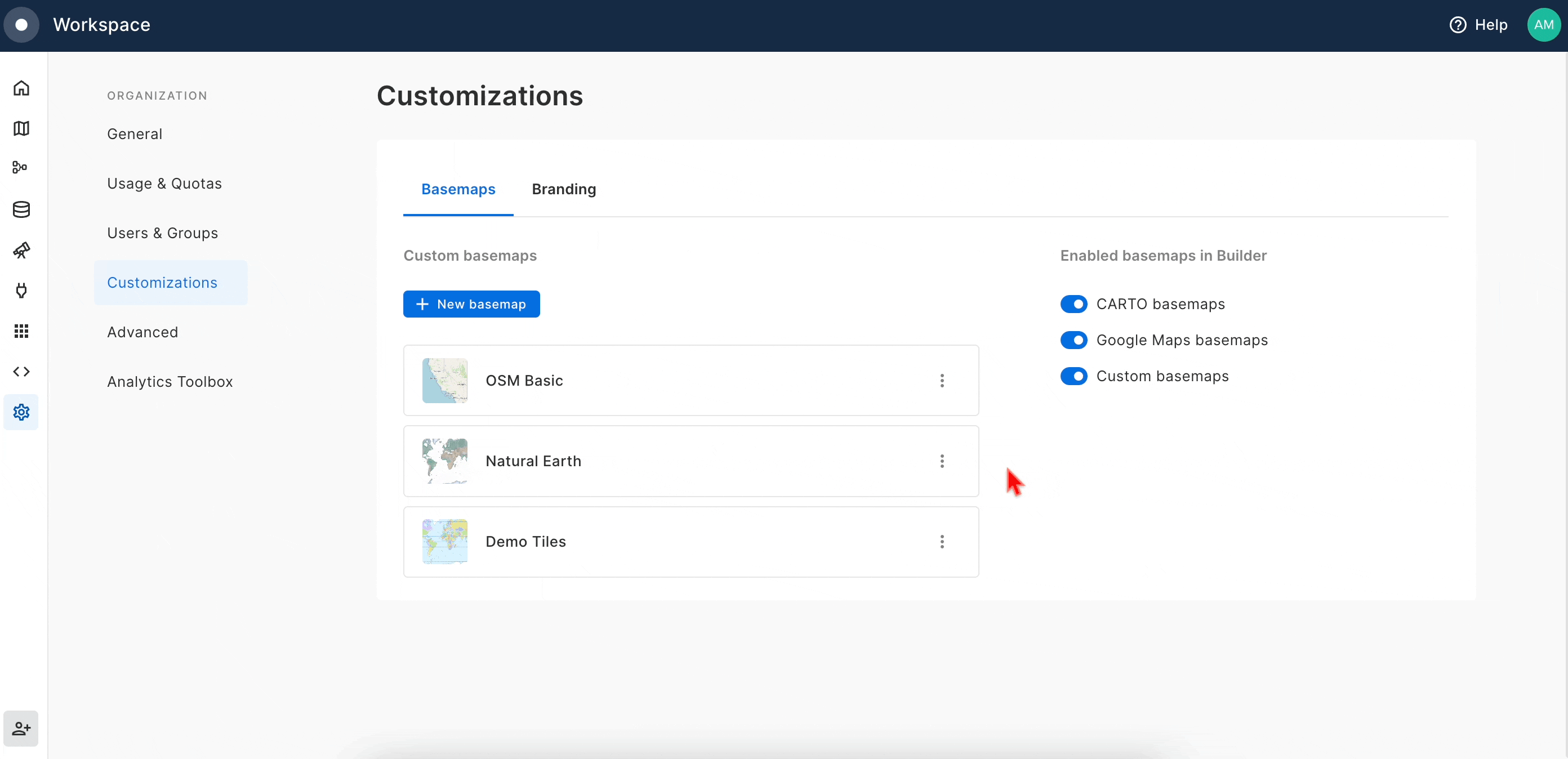Open the Workflows icon in sidebar
The image size is (1568, 759).
[20, 167]
